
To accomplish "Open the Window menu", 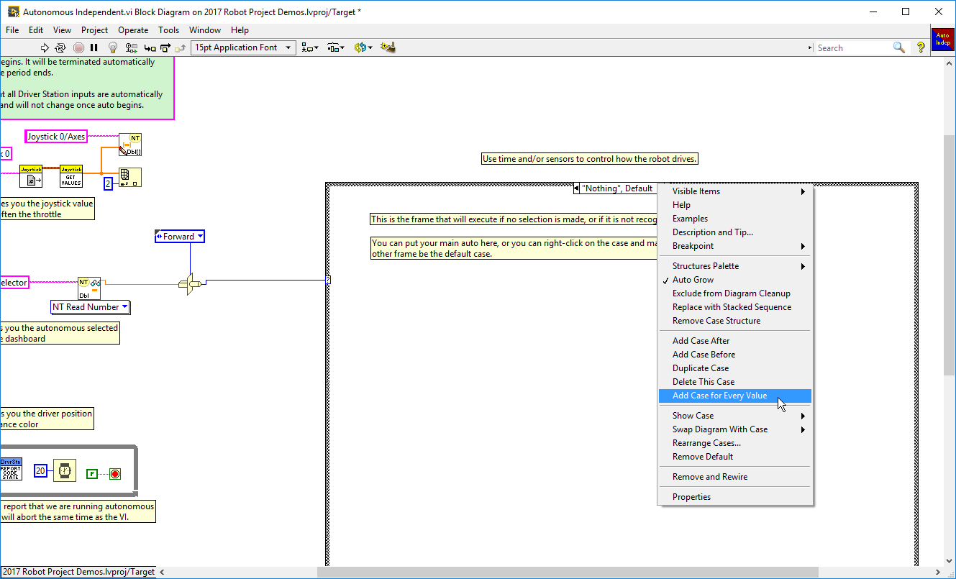I will click(205, 30).
